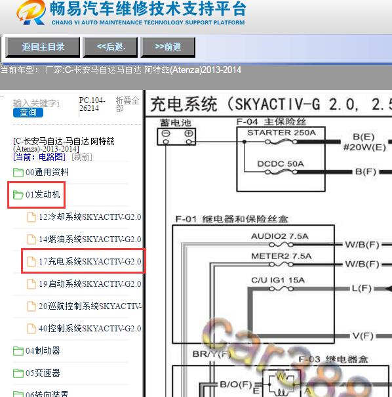392x397 pixels.
Task: Click the V(F) wire label
Action: point(363,336)
